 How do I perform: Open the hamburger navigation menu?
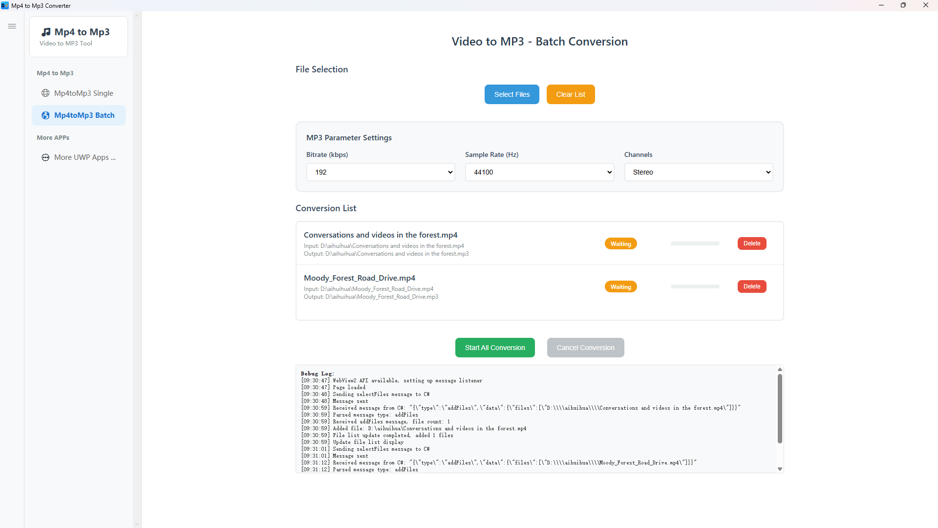tap(12, 26)
